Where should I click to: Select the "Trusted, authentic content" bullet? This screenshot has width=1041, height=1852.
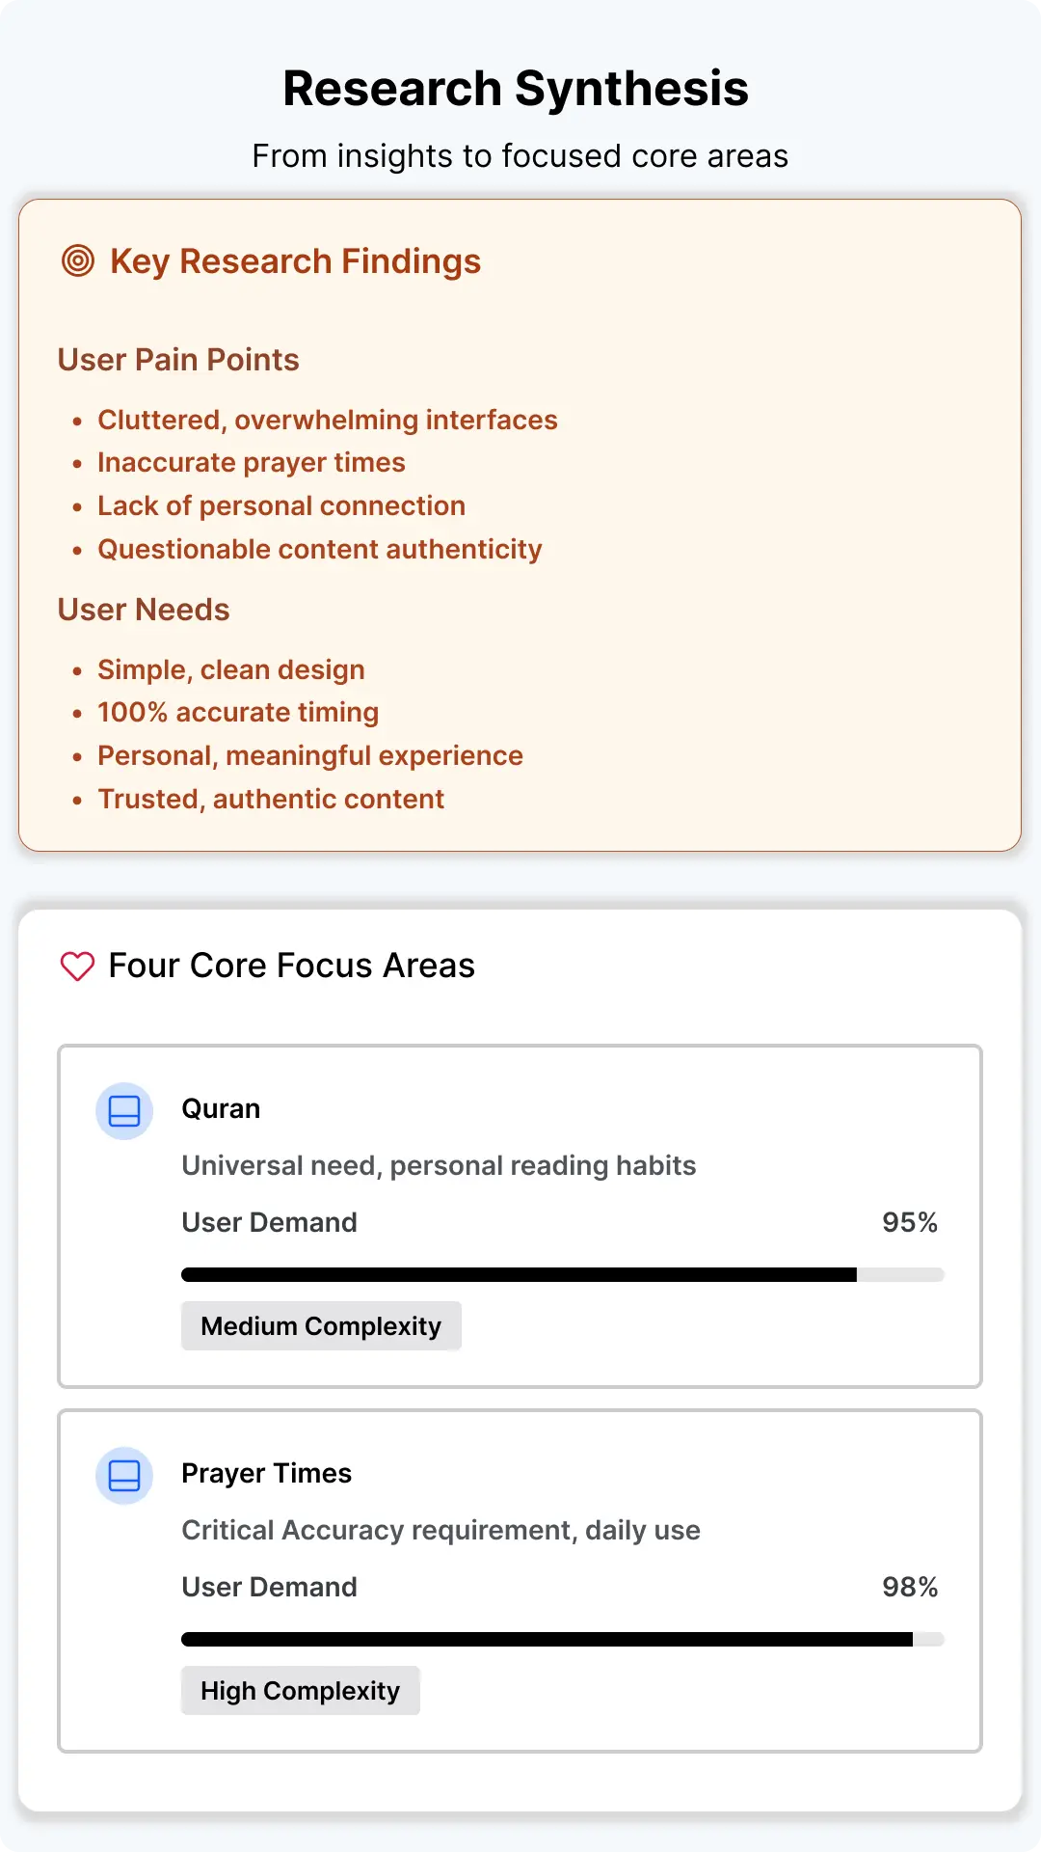(x=271, y=800)
